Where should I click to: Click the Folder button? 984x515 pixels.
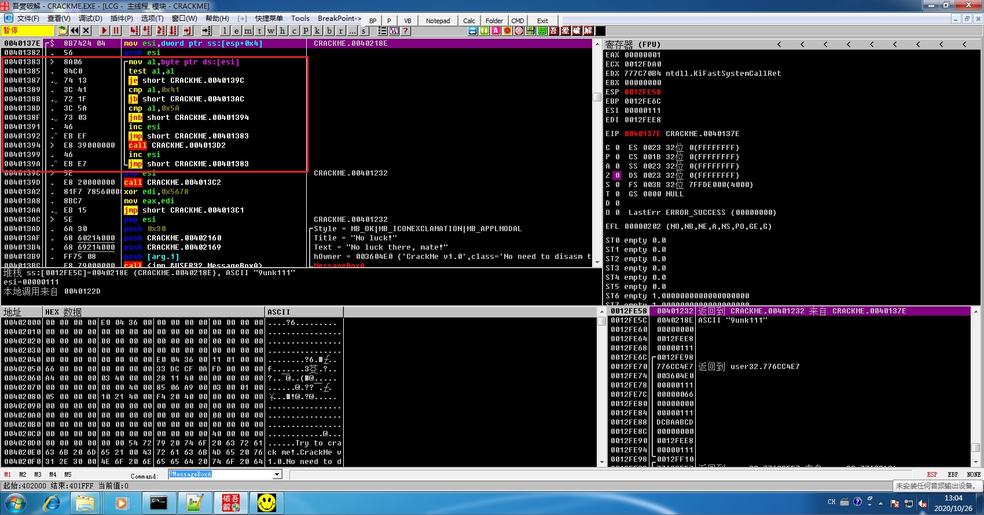tap(494, 21)
